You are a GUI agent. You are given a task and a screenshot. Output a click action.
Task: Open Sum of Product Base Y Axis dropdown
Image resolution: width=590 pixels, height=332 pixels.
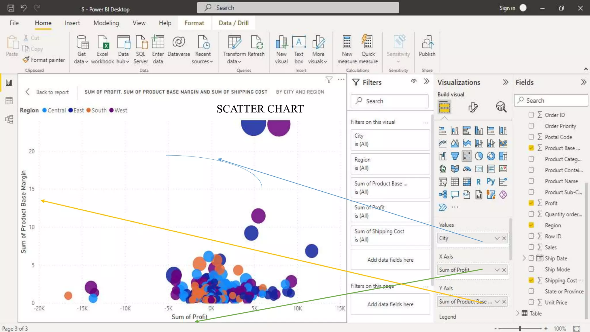point(497,301)
